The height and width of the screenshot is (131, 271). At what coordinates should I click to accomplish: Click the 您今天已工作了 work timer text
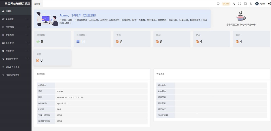(241, 25)
